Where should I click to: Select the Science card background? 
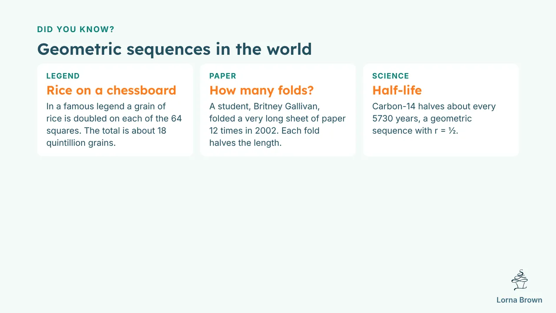[x=441, y=110]
